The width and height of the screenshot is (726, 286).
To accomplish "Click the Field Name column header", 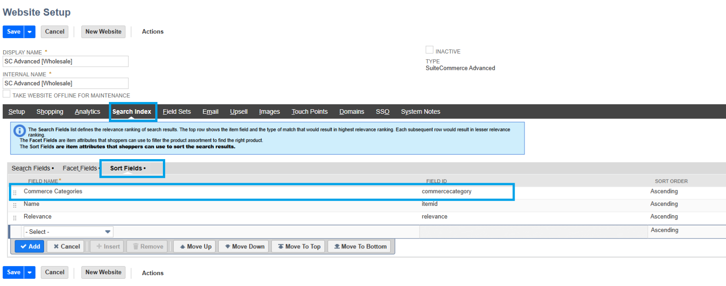I will (44, 181).
